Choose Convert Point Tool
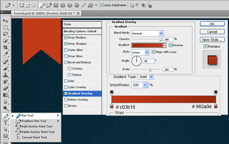The width and height of the screenshot is (229, 144). [35, 138]
